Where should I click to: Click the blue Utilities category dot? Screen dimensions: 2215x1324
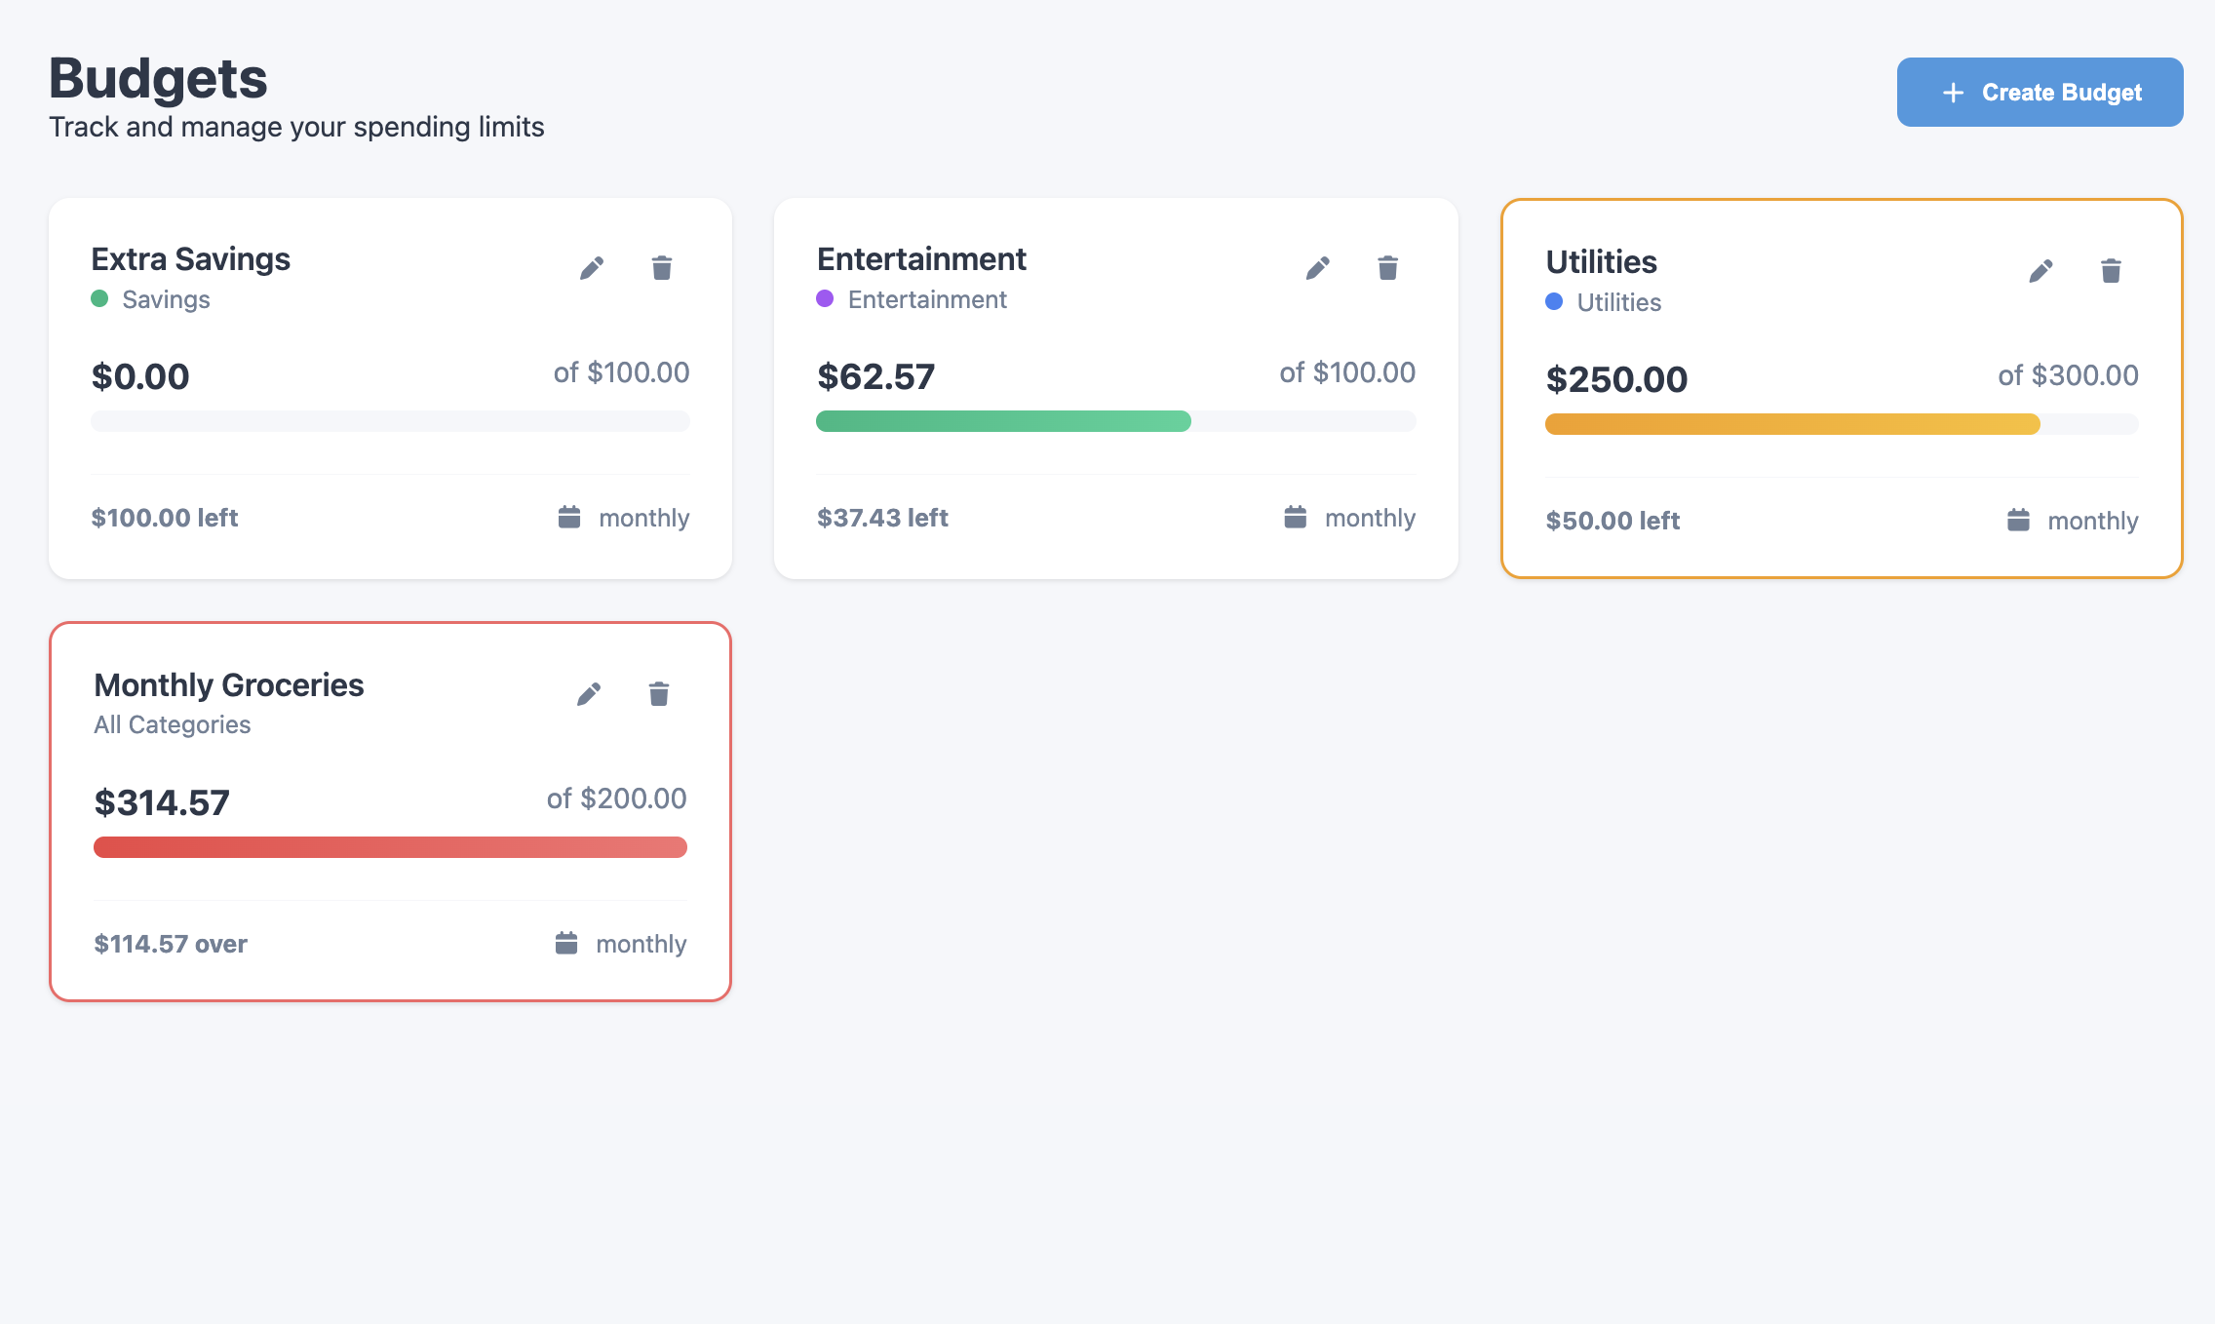(x=1554, y=301)
